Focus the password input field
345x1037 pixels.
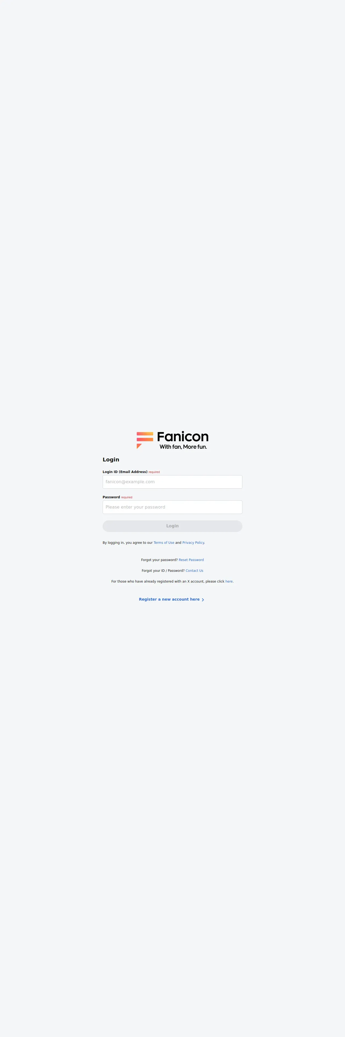pos(172,507)
